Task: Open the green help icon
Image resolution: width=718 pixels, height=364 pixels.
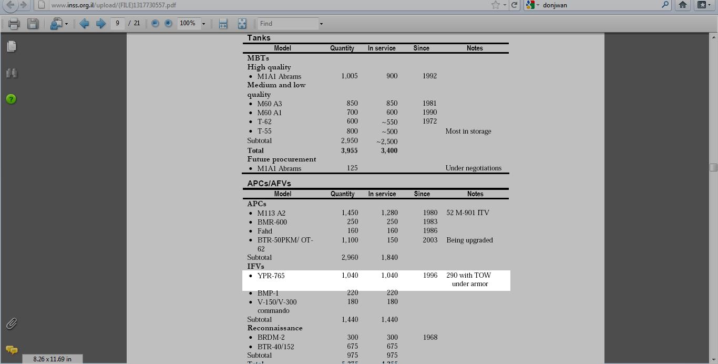Action: tap(11, 99)
